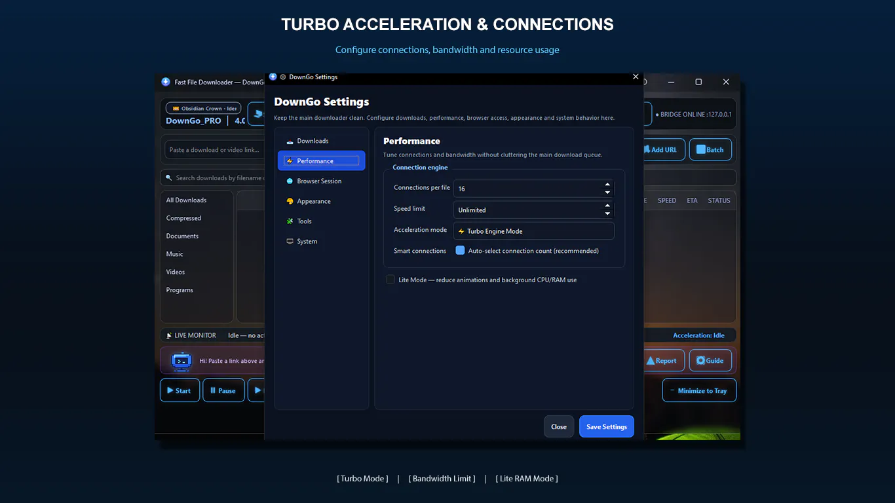Open the Guide button in main window
The height and width of the screenshot is (503, 895).
coord(710,360)
